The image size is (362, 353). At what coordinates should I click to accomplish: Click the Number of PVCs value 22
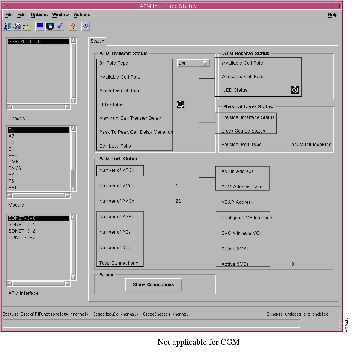(x=178, y=201)
